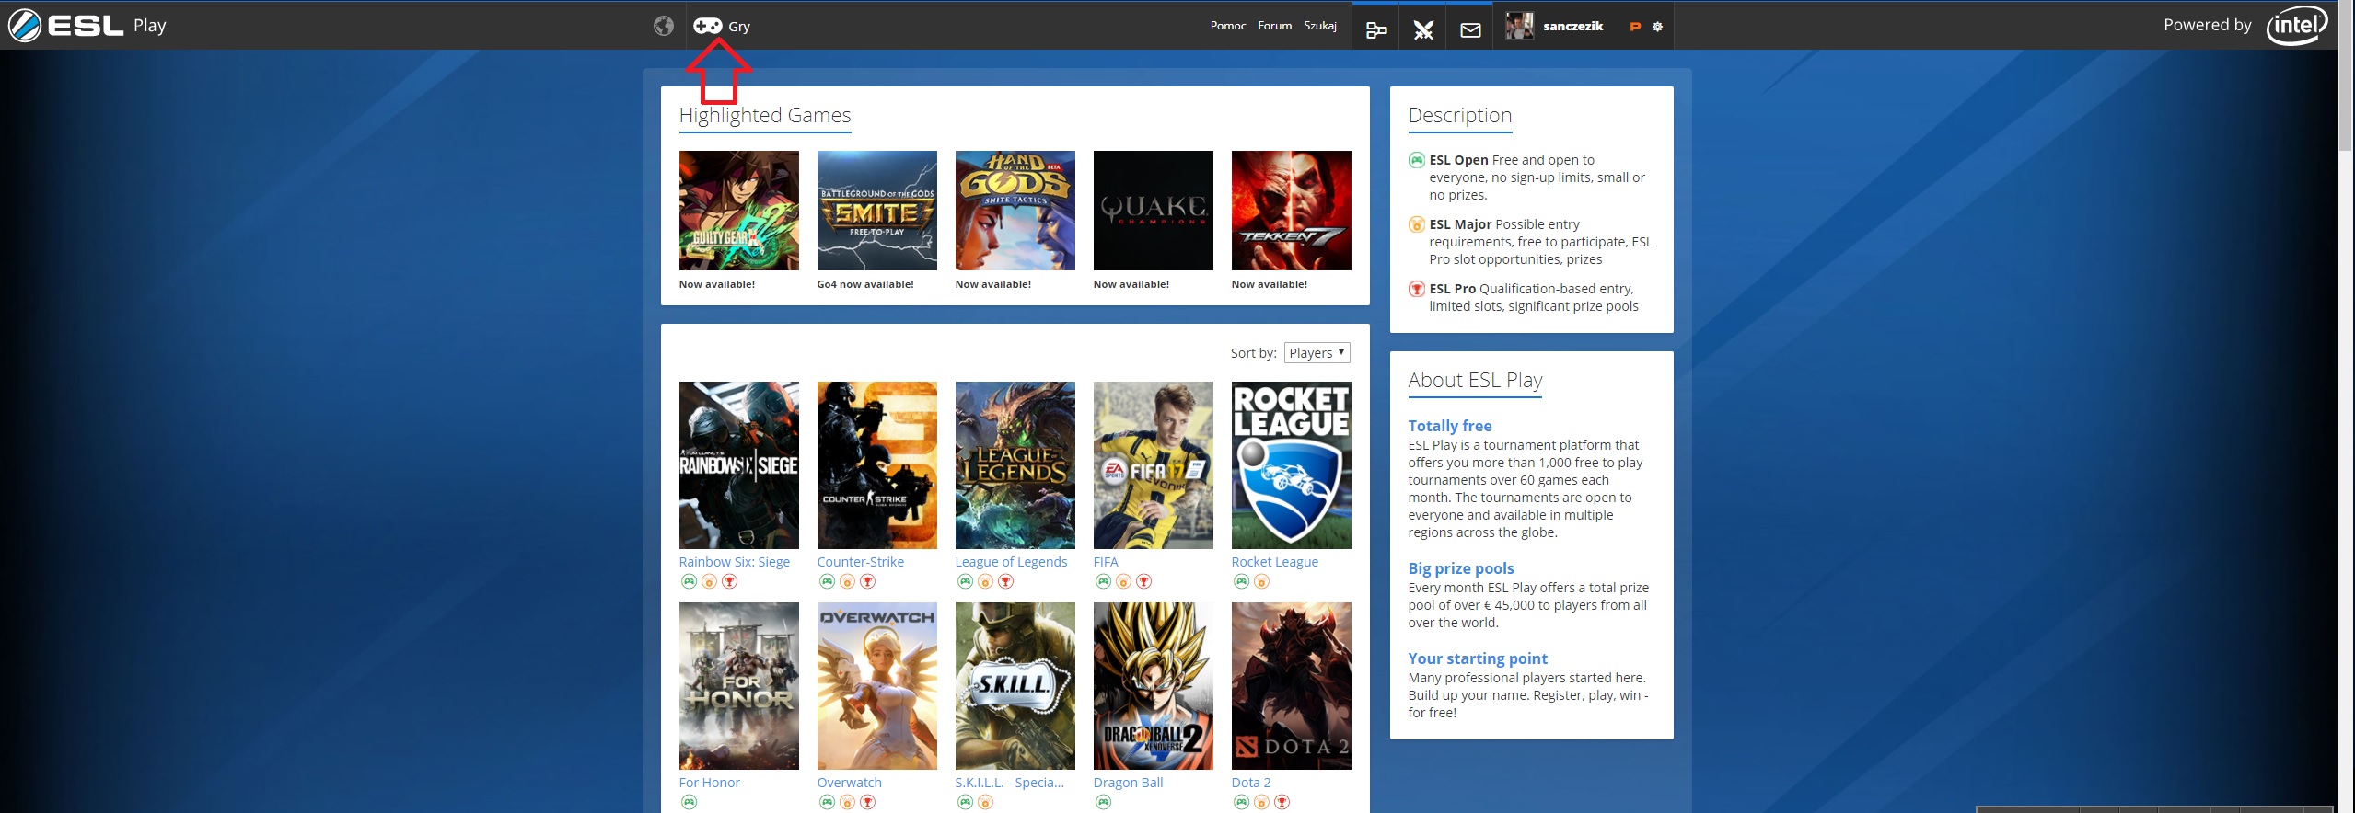The height and width of the screenshot is (813, 2355).
Task: Open the SMITE highlighted game
Action: click(876, 211)
